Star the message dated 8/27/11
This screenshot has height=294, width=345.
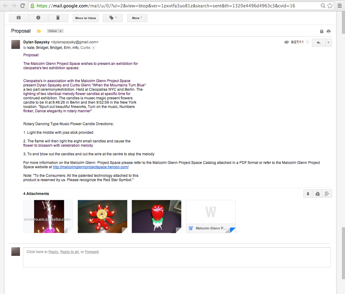pyautogui.click(x=308, y=42)
